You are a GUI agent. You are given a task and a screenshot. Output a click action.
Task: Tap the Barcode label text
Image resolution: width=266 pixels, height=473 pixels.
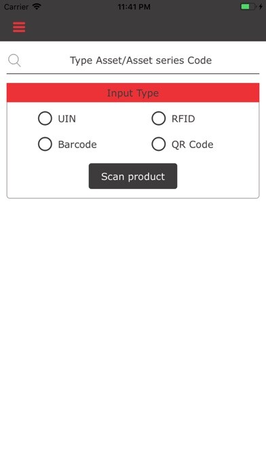77,145
